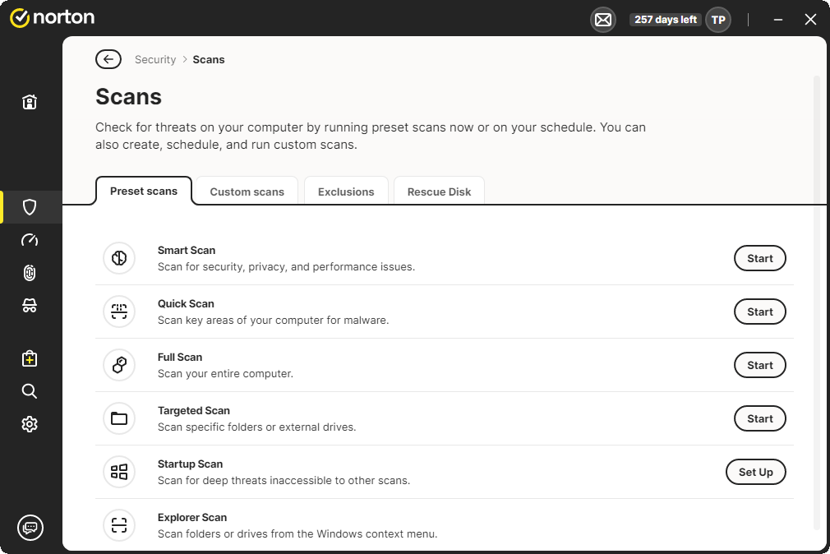Open the Performance speedometer sidebar icon

pyautogui.click(x=30, y=240)
